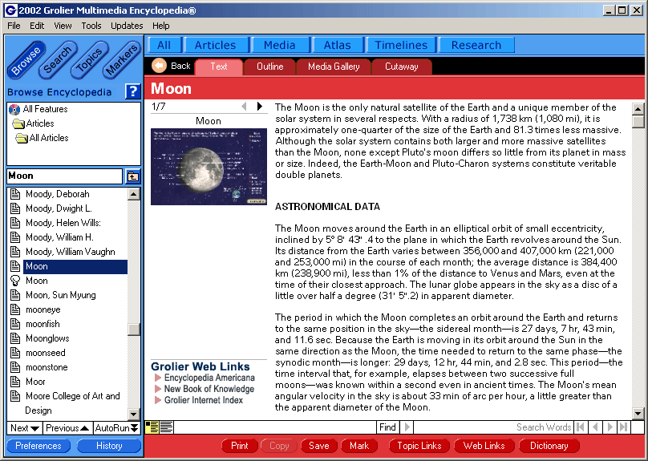Click the Search pill button
The width and height of the screenshot is (648, 461).
[58, 60]
